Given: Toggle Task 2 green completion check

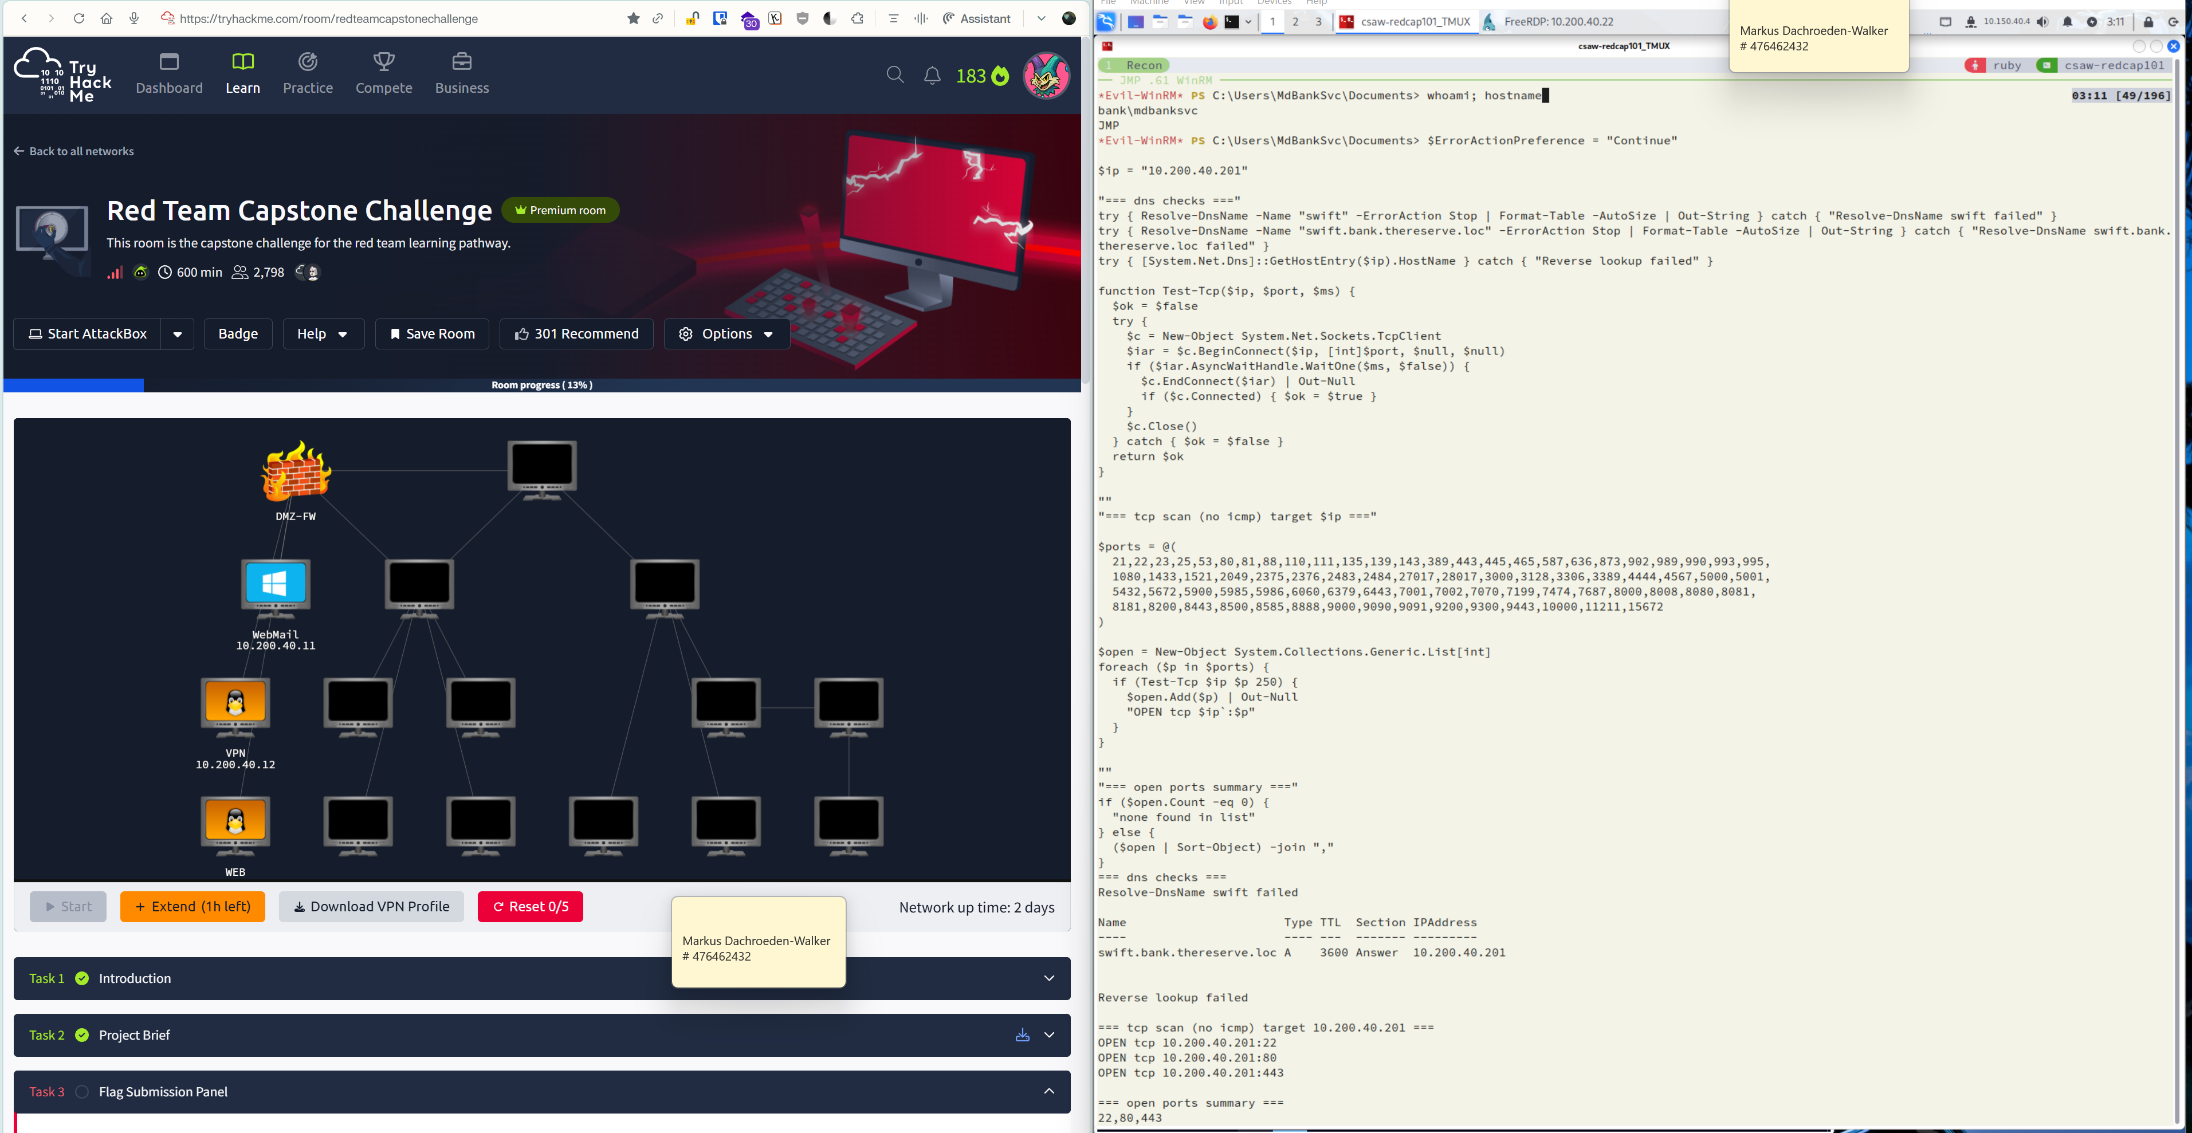Looking at the screenshot, I should coord(82,1035).
